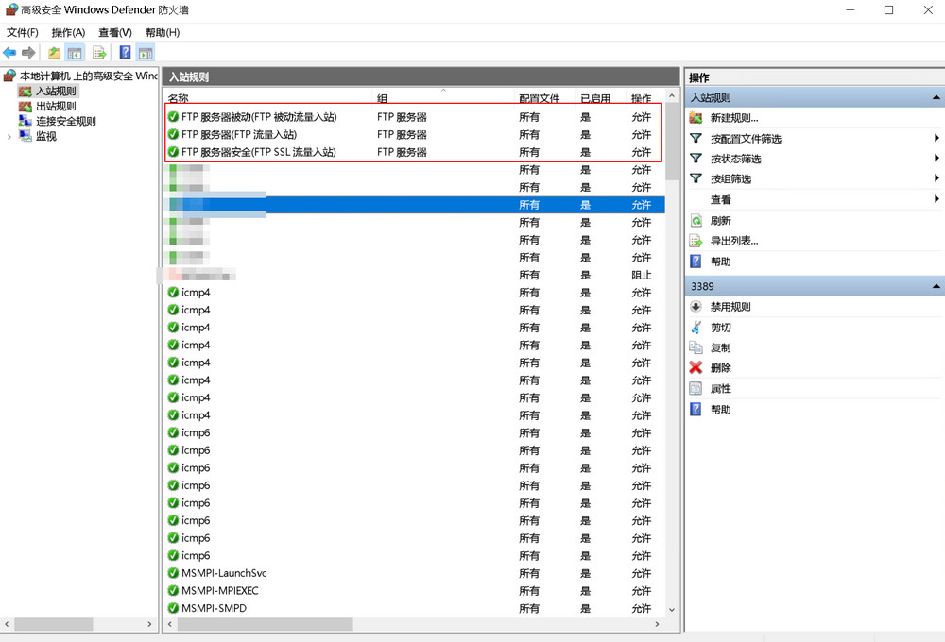The image size is (945, 642).
Task: Select 连接安全规则 in the tree
Action: click(66, 121)
